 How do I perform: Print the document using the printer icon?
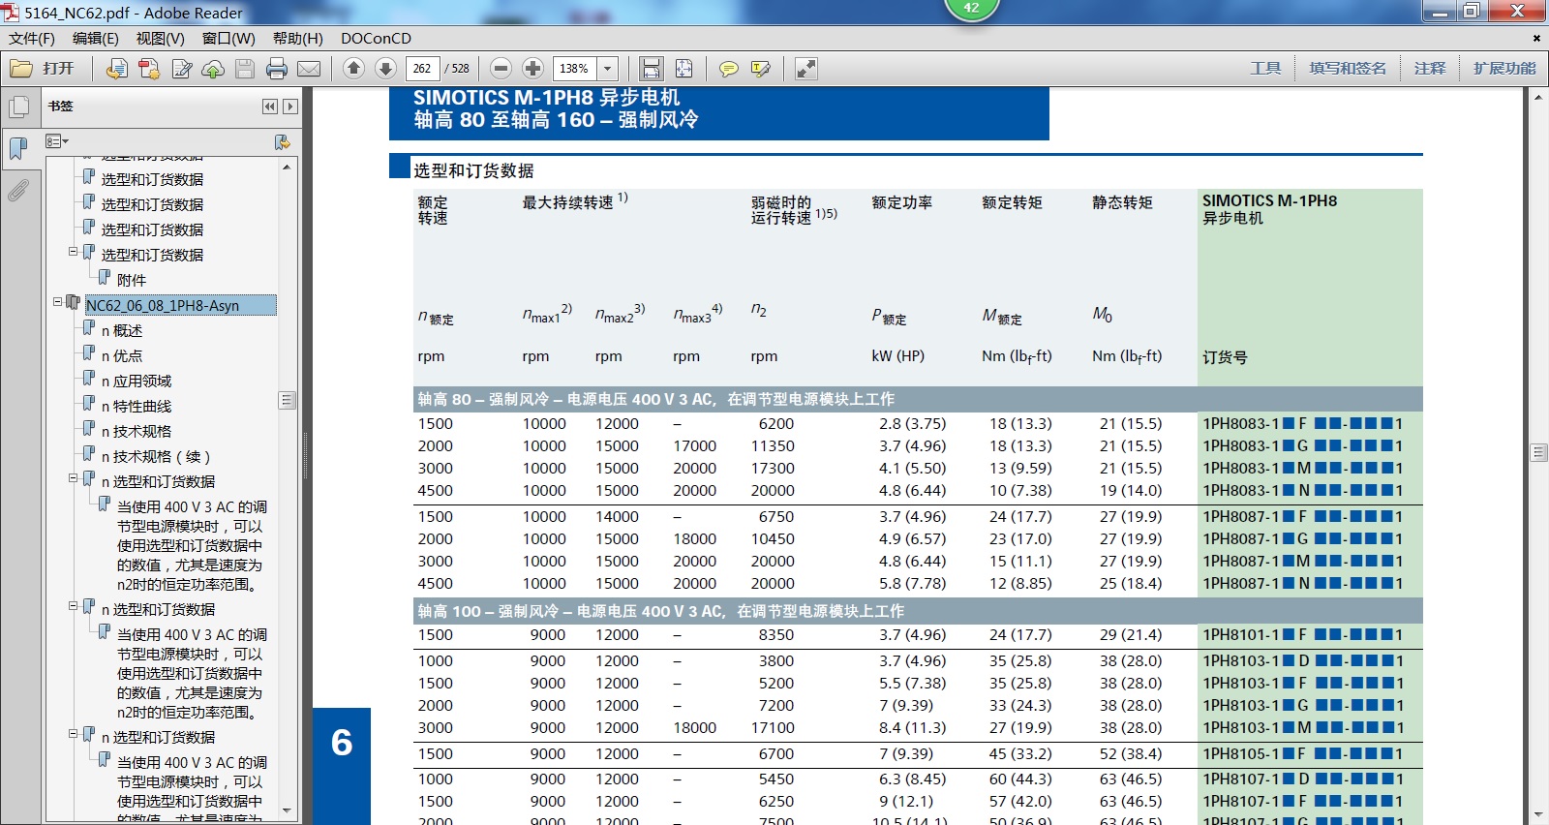277,69
